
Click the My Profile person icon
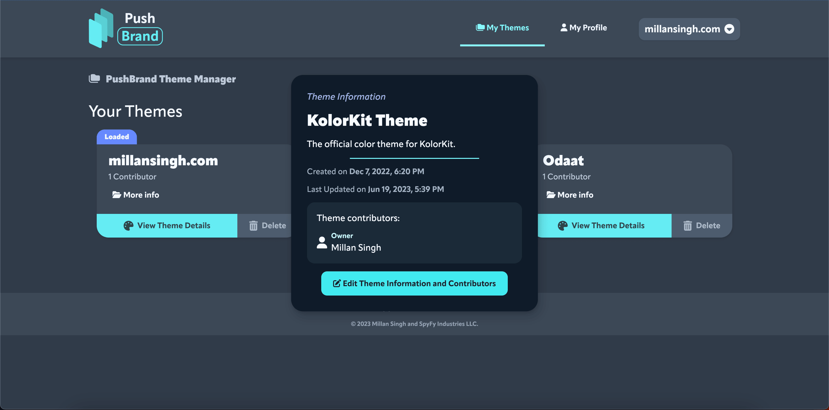[564, 27]
